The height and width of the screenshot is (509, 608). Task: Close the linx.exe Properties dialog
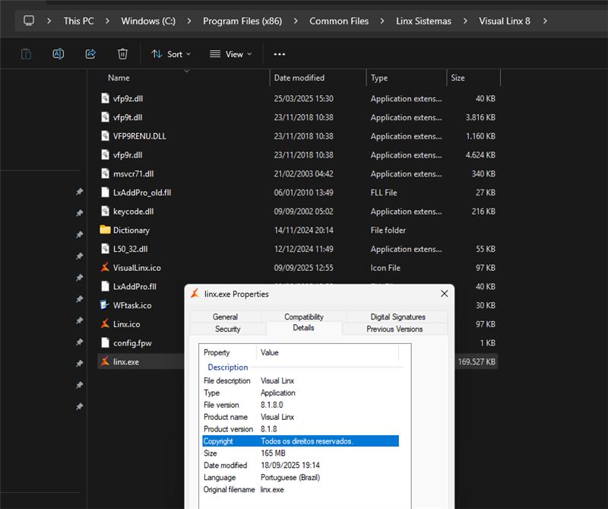pyautogui.click(x=444, y=294)
